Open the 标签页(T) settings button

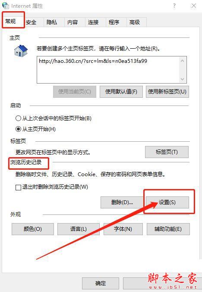[167, 152]
